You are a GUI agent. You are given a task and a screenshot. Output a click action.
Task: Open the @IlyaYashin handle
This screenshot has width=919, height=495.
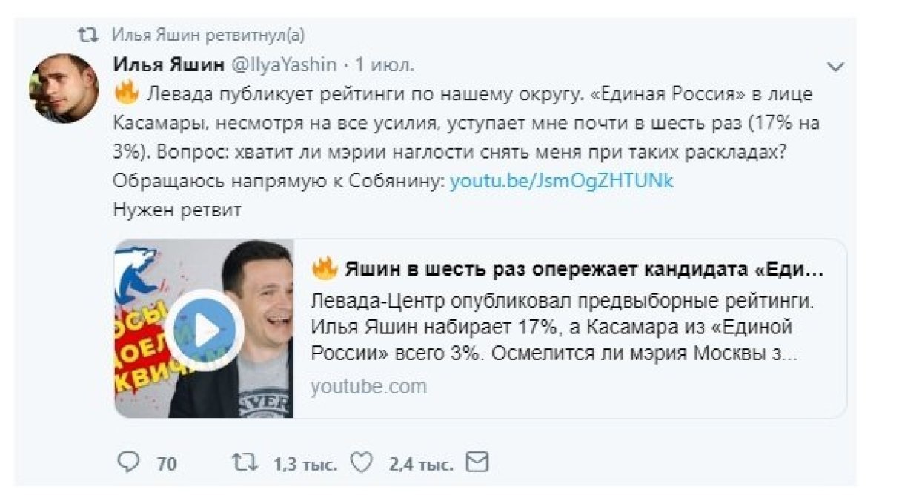285,65
